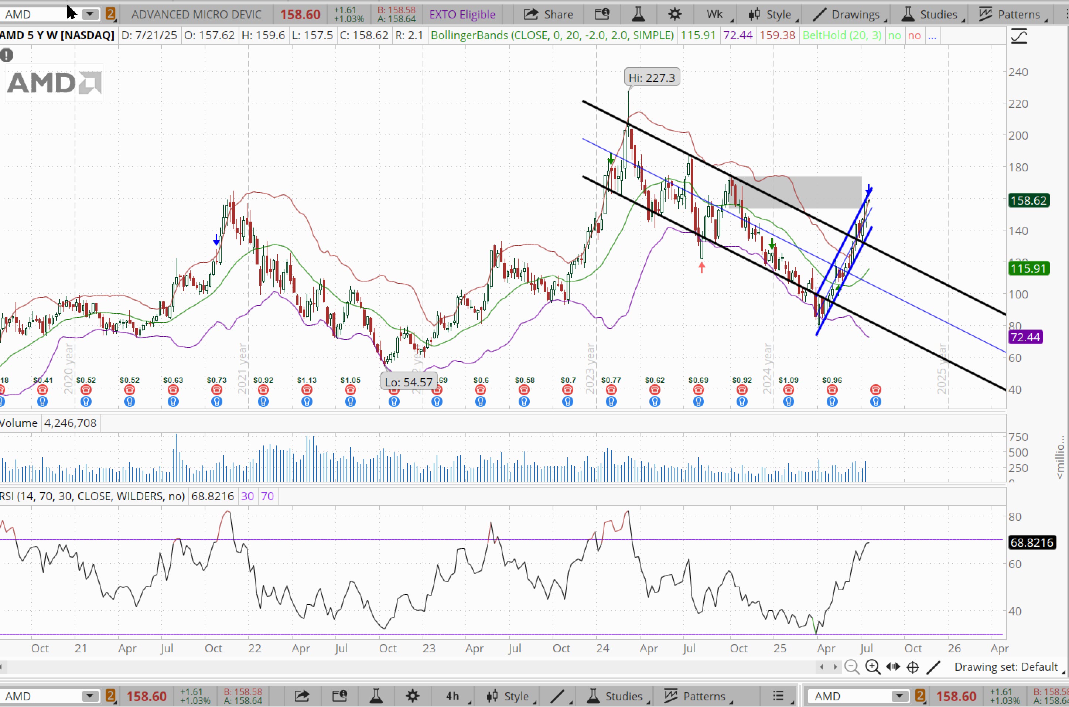This screenshot has width=1069, height=707.
Task: Click blue lightbulb icon below $0.62 earnings
Action: pyautogui.click(x=655, y=401)
